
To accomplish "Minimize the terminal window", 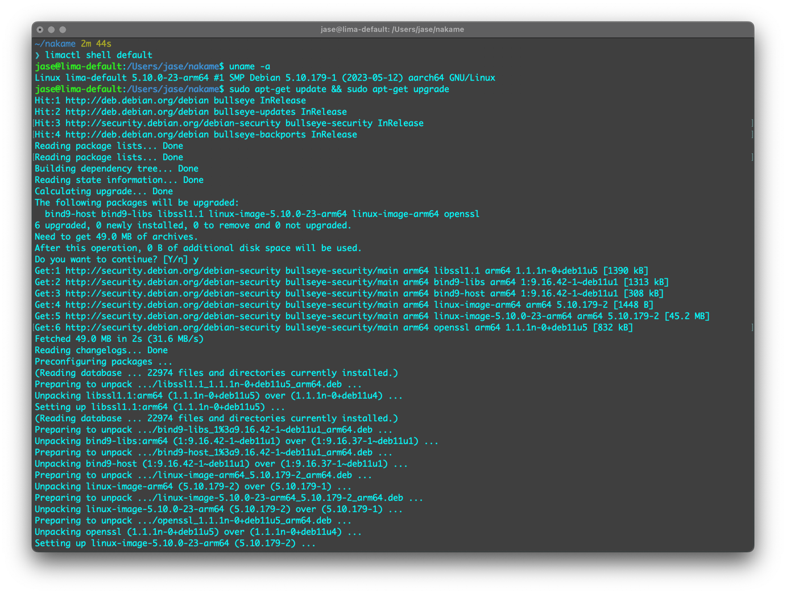I will pyautogui.click(x=51, y=30).
